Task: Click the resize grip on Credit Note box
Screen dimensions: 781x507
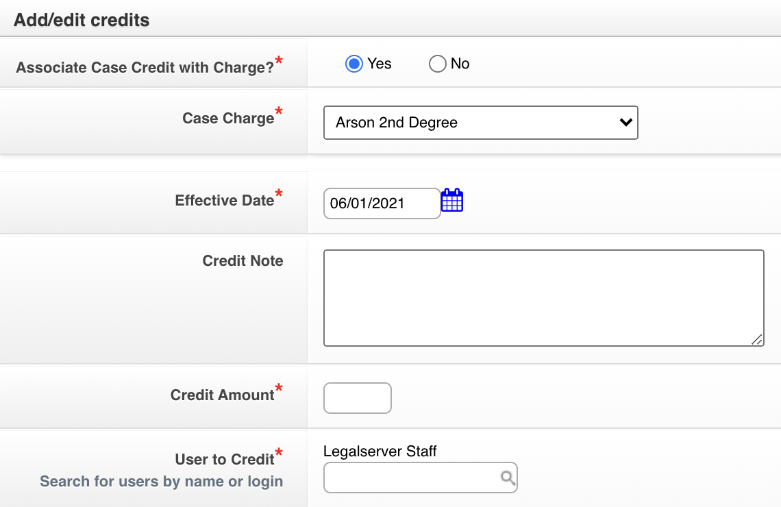Action: pos(756,338)
